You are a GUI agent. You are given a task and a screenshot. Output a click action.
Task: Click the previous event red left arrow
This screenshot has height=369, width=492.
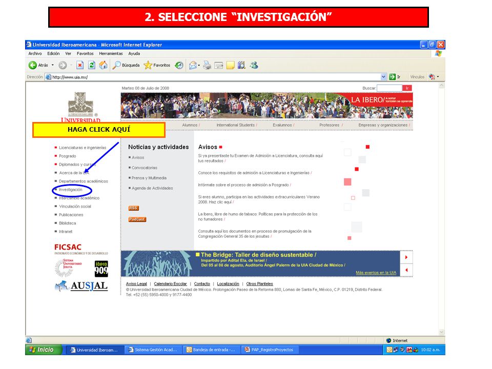click(406, 270)
